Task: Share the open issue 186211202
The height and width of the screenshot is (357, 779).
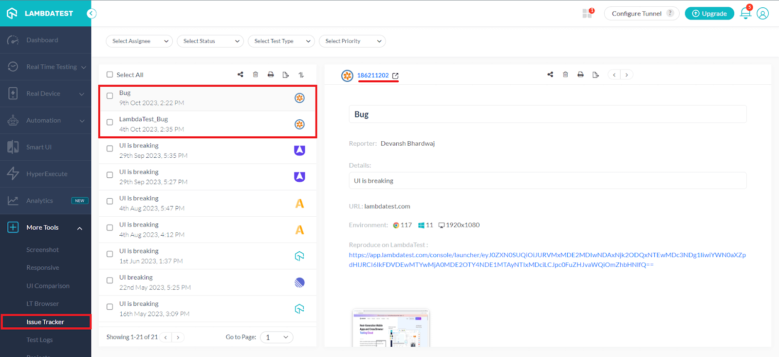Action: tap(550, 75)
